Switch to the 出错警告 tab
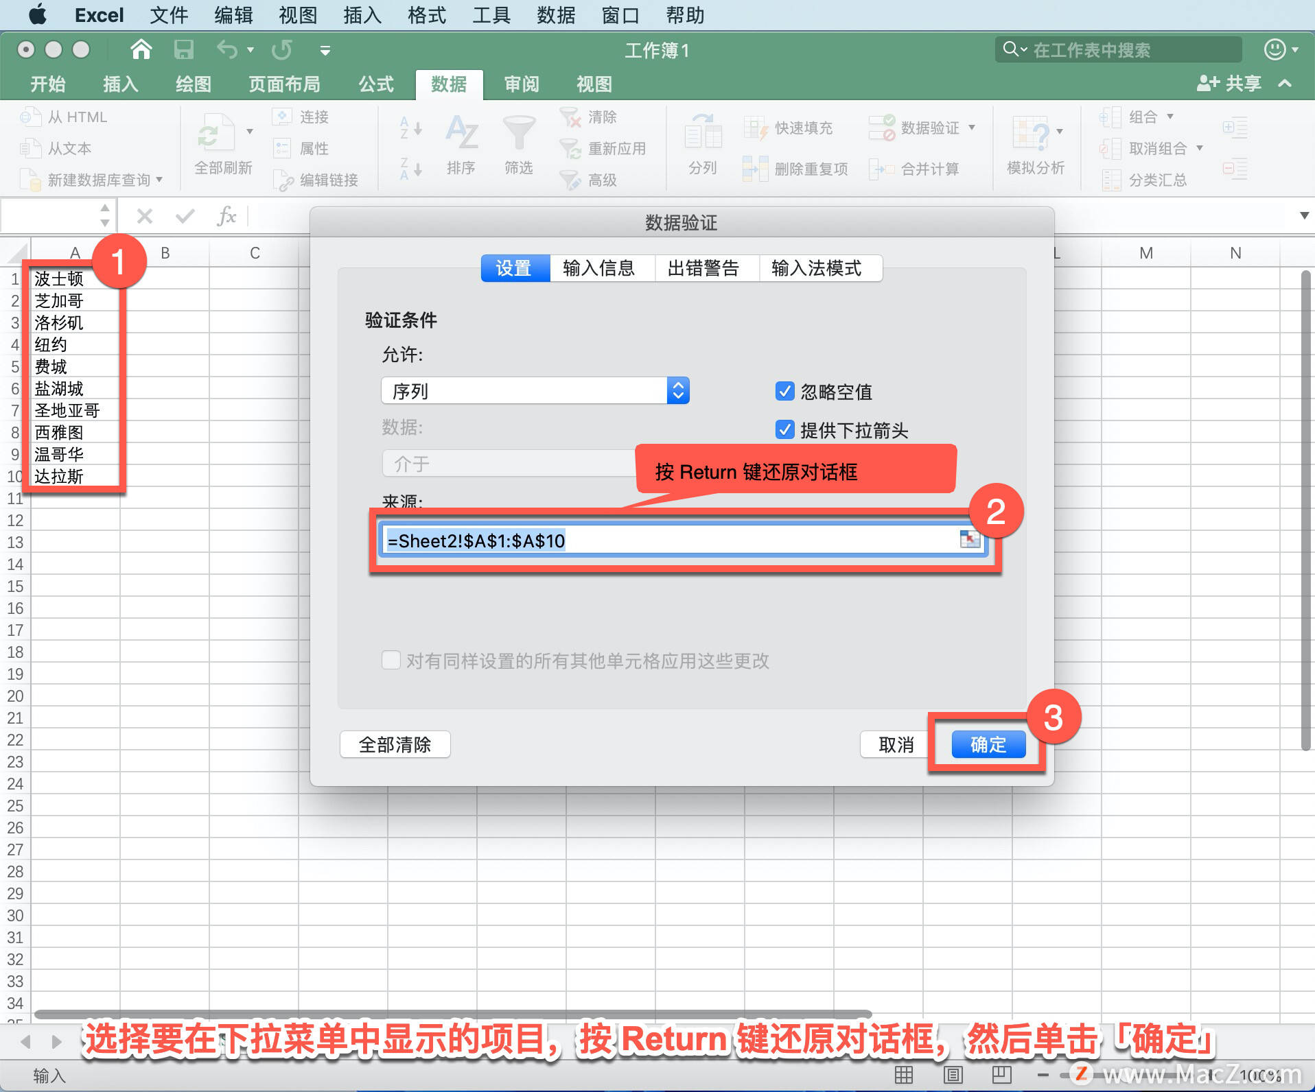This screenshot has height=1092, width=1315. (x=705, y=268)
